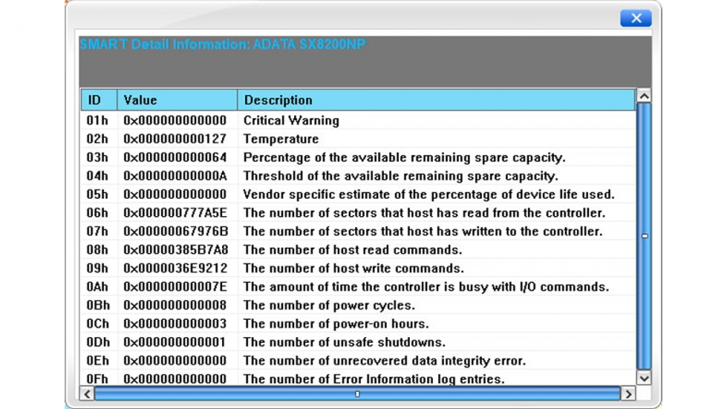The image size is (727, 409).
Task: Select the 04h ID cell
Action: (x=98, y=177)
